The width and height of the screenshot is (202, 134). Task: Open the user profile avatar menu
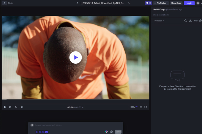[198, 3]
